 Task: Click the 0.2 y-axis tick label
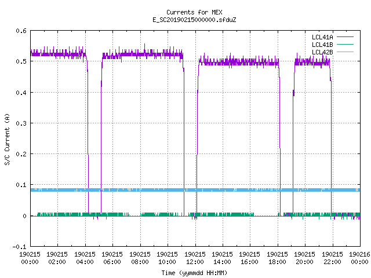(x=21, y=154)
